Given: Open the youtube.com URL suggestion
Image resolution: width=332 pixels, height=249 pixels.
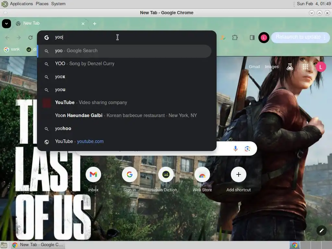Looking at the screenshot, I should pos(124,142).
